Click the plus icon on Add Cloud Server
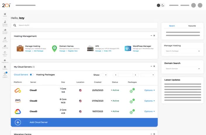 pos(18,122)
